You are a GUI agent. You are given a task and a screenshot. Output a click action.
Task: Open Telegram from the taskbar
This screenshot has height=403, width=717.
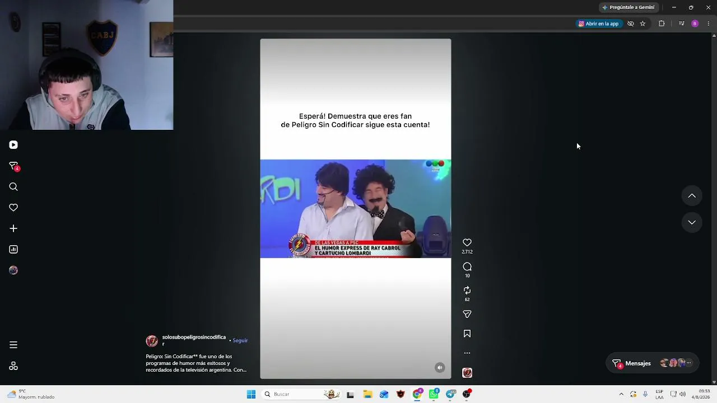tap(451, 394)
